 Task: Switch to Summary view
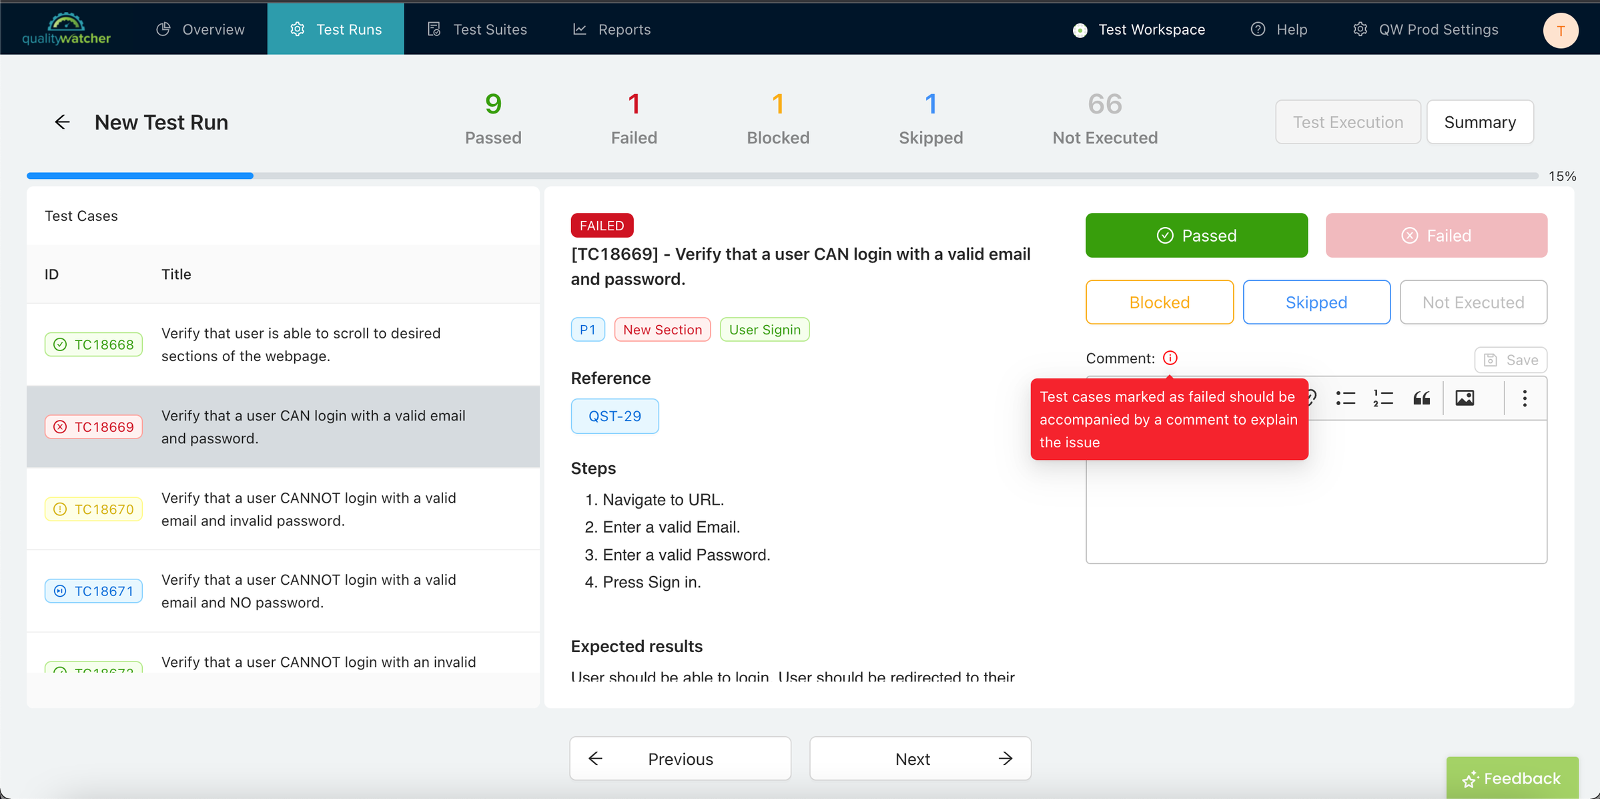point(1480,122)
